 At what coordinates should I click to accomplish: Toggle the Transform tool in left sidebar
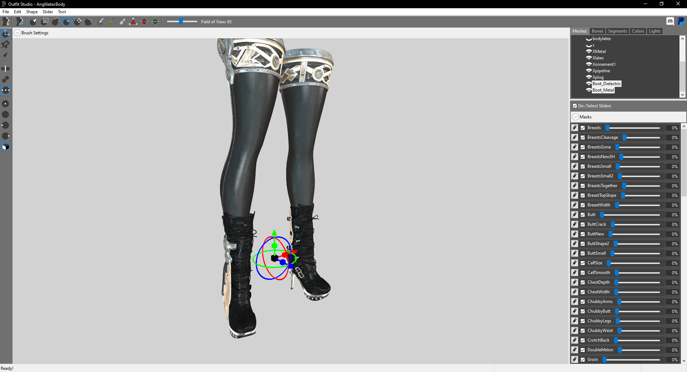click(x=6, y=33)
